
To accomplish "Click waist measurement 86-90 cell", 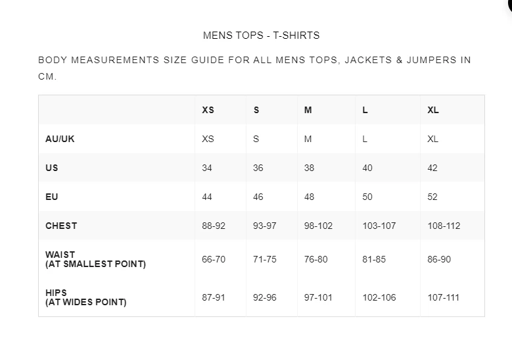I will click(x=439, y=259).
